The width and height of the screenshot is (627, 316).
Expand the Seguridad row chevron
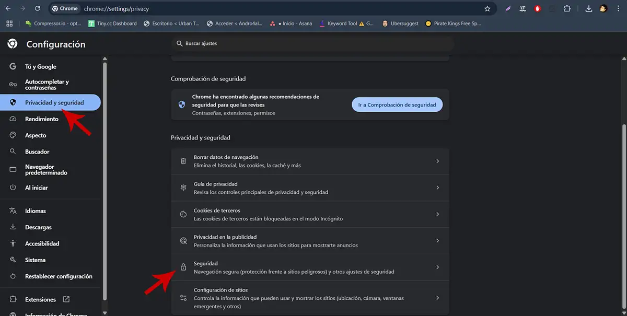pyautogui.click(x=437, y=267)
